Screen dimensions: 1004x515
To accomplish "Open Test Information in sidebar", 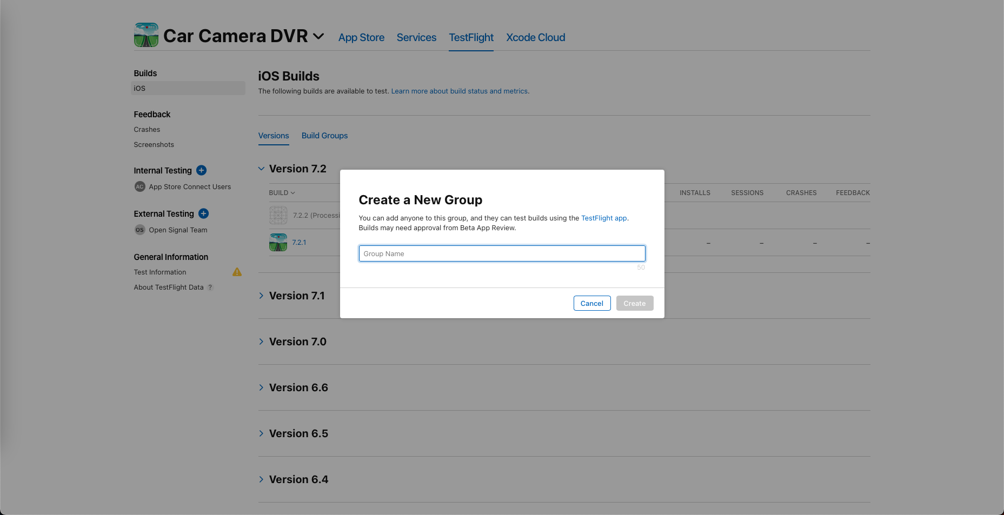I will point(160,272).
